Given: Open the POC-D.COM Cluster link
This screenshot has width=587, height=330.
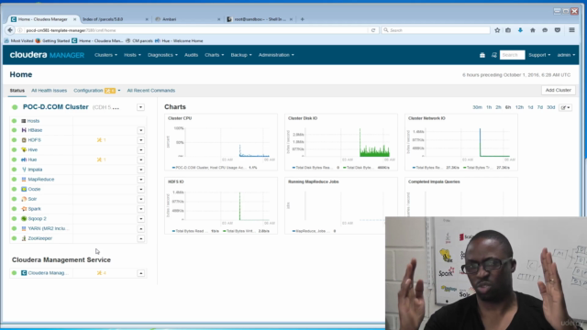Looking at the screenshot, I should tap(56, 107).
